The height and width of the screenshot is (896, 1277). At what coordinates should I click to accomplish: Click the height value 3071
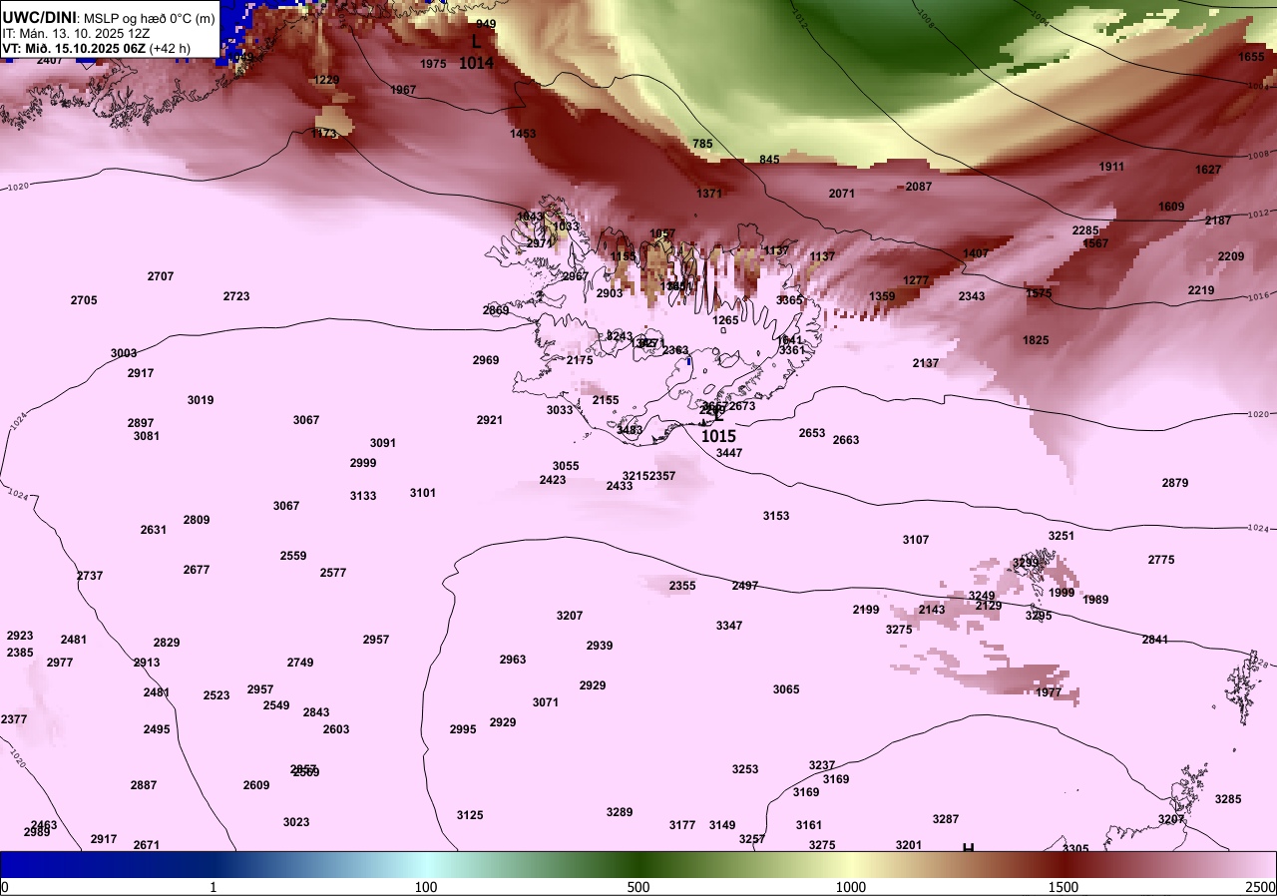(546, 702)
